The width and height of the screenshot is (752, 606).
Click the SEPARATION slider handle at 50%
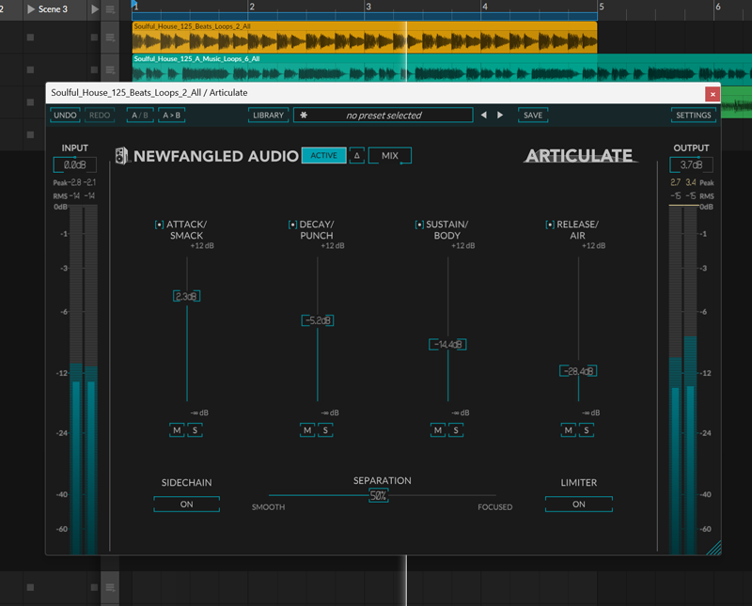tap(379, 496)
